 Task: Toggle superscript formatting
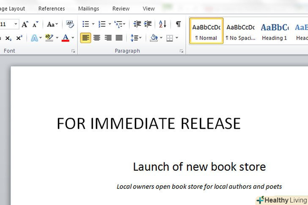(x=19, y=38)
